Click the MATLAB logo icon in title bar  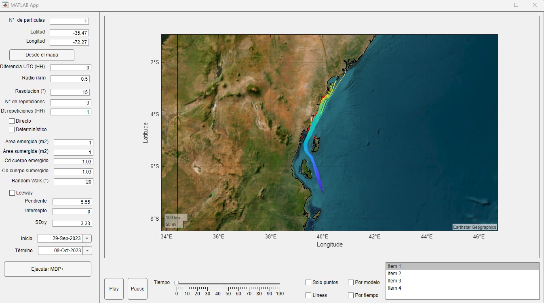(5, 5)
